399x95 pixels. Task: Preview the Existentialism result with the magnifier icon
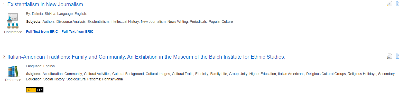click(x=390, y=4)
